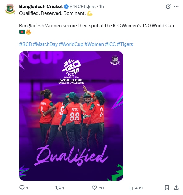
Task: Click the #WorldCup hashtag
Action: pos(71,44)
